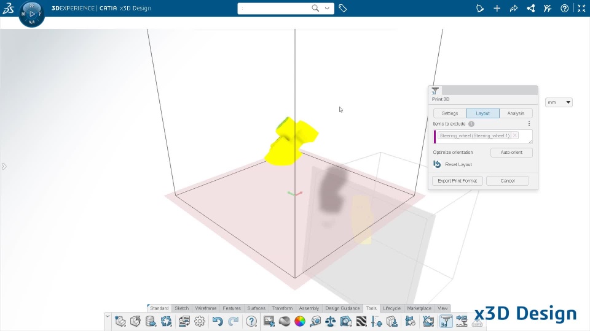
Task: Click the ruler-with-plus dimension icon
Action: 377,321
